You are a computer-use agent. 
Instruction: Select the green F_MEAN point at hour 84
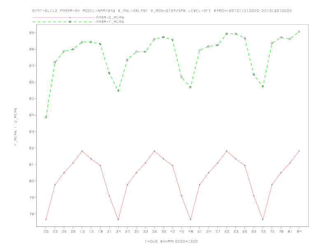coord(299,32)
